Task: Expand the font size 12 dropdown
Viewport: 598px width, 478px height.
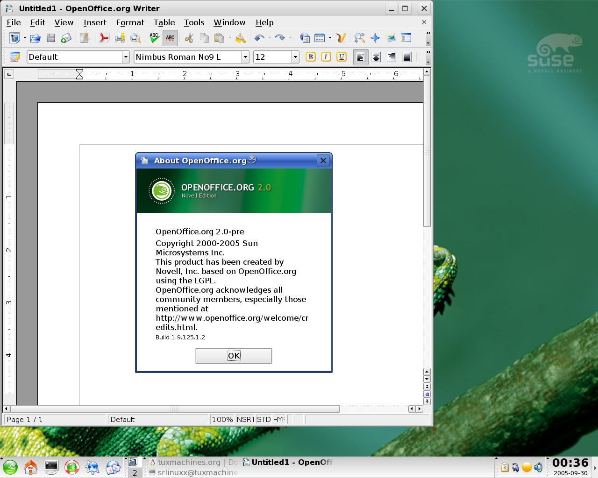Action: pos(295,57)
